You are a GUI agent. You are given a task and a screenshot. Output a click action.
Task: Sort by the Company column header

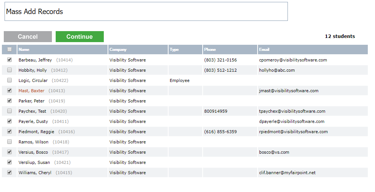(x=118, y=49)
